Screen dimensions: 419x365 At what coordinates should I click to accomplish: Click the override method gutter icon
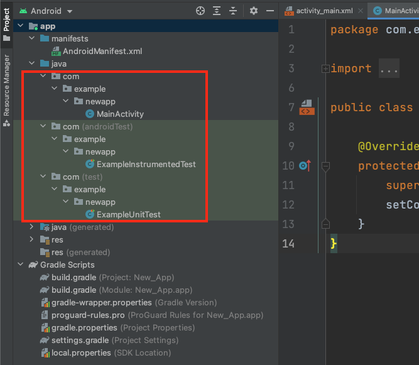point(305,166)
